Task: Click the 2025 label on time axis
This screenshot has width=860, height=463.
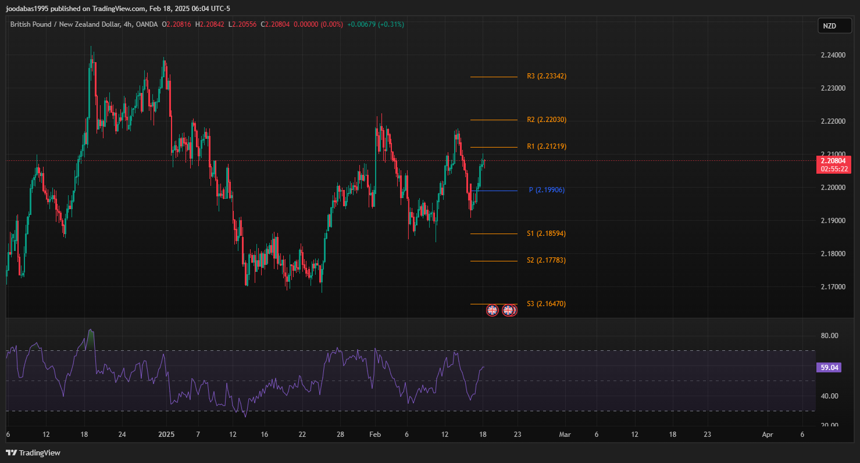Action: 166,435
